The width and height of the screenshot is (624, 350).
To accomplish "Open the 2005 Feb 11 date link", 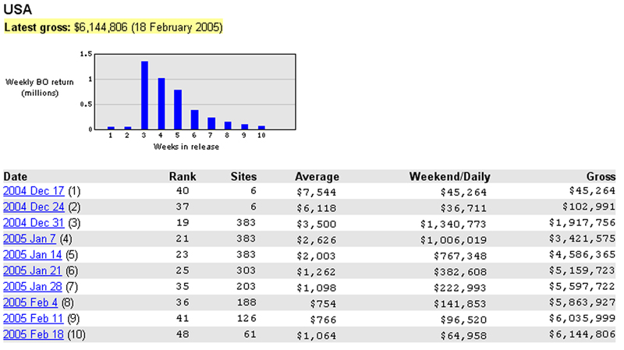I will click(33, 319).
